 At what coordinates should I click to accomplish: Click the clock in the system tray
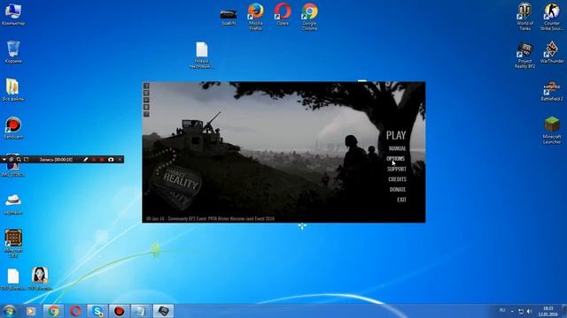coord(548,311)
